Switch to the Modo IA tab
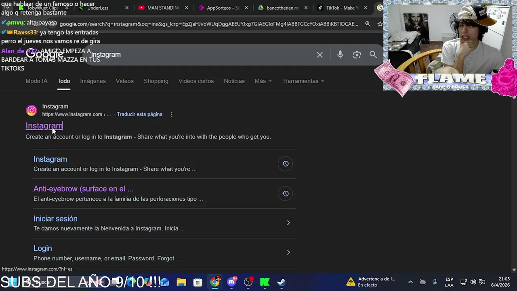517x291 pixels. point(36,81)
